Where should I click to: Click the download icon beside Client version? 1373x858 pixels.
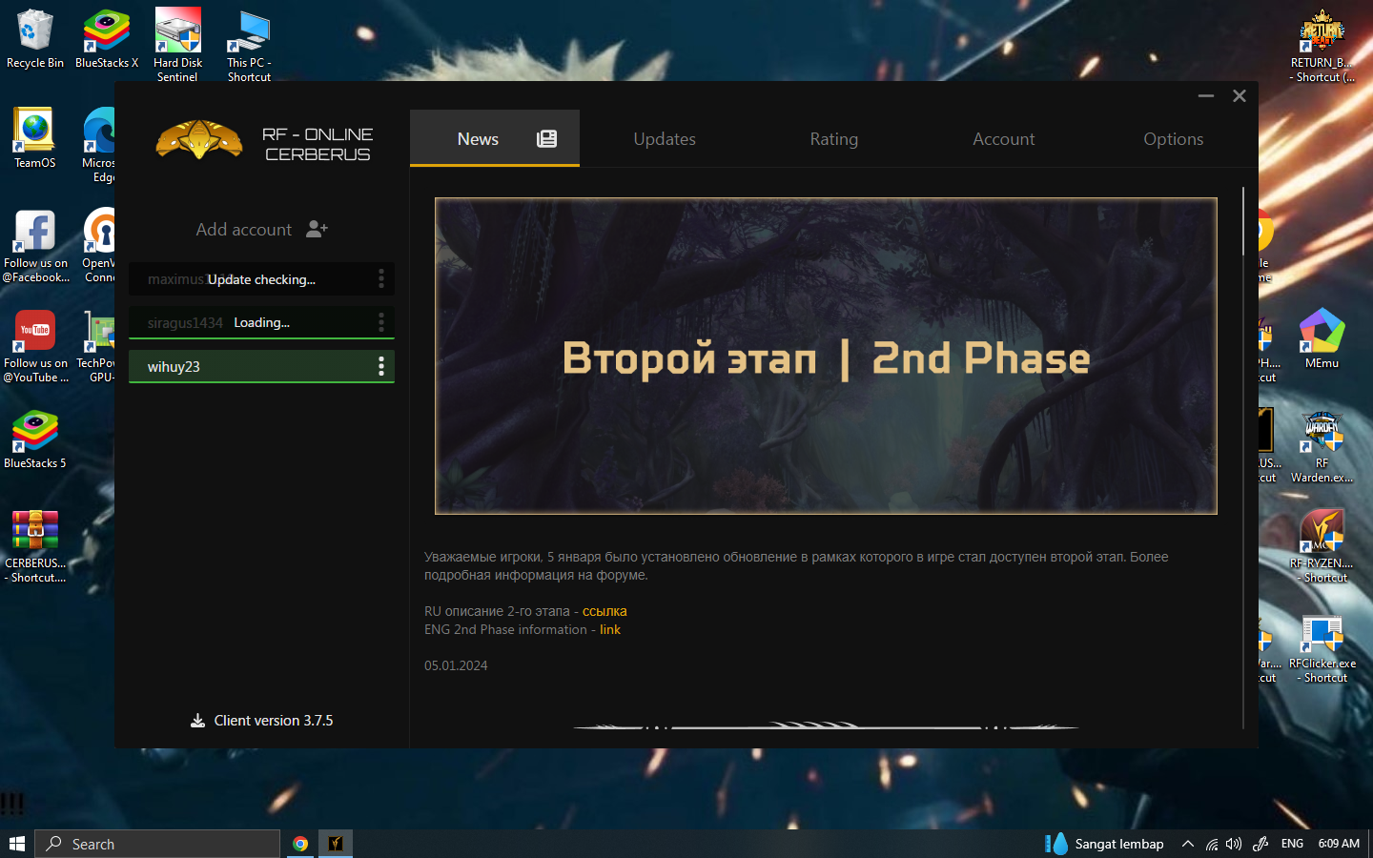pos(197,721)
